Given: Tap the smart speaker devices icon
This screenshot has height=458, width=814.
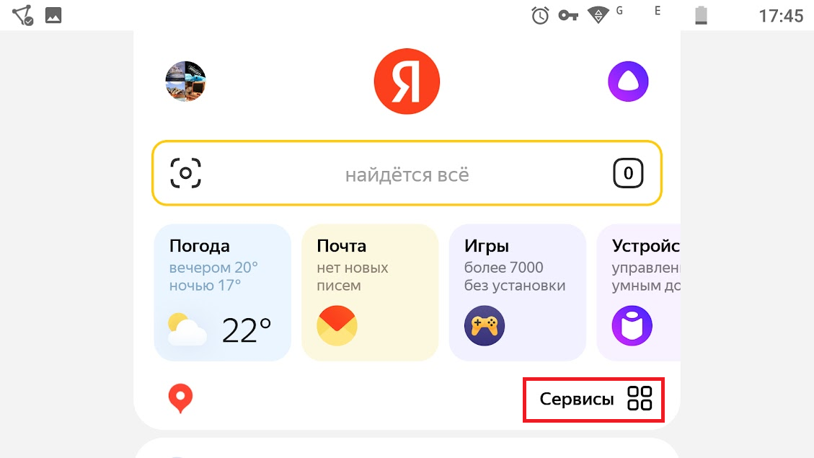Looking at the screenshot, I should point(632,325).
